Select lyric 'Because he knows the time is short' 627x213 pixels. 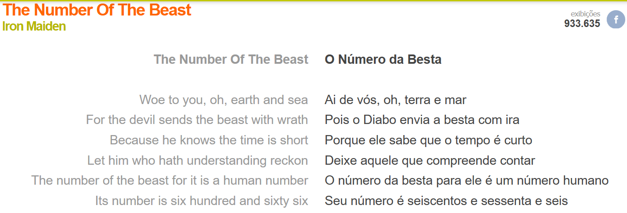point(209,140)
